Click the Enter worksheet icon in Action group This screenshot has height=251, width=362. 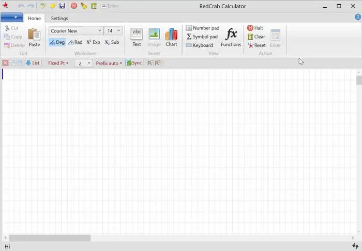[x=276, y=38]
